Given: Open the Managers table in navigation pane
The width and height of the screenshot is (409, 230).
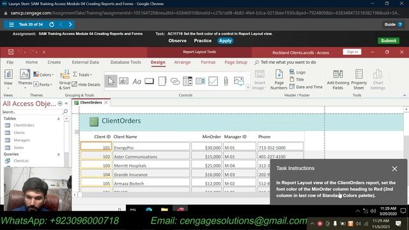Looking at the screenshot, I should point(22,140).
